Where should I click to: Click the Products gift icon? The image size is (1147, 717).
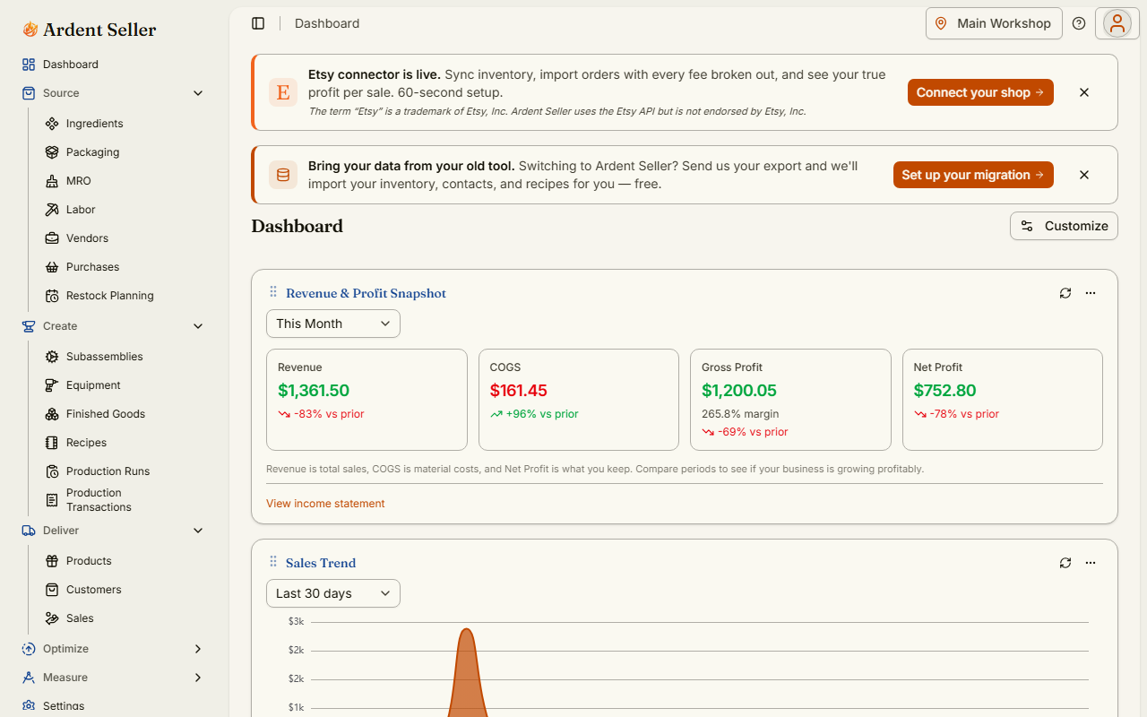coord(52,561)
